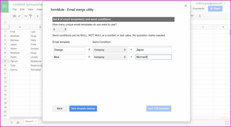
Task: Click cell containing Pieter
Action: pos(20,57)
